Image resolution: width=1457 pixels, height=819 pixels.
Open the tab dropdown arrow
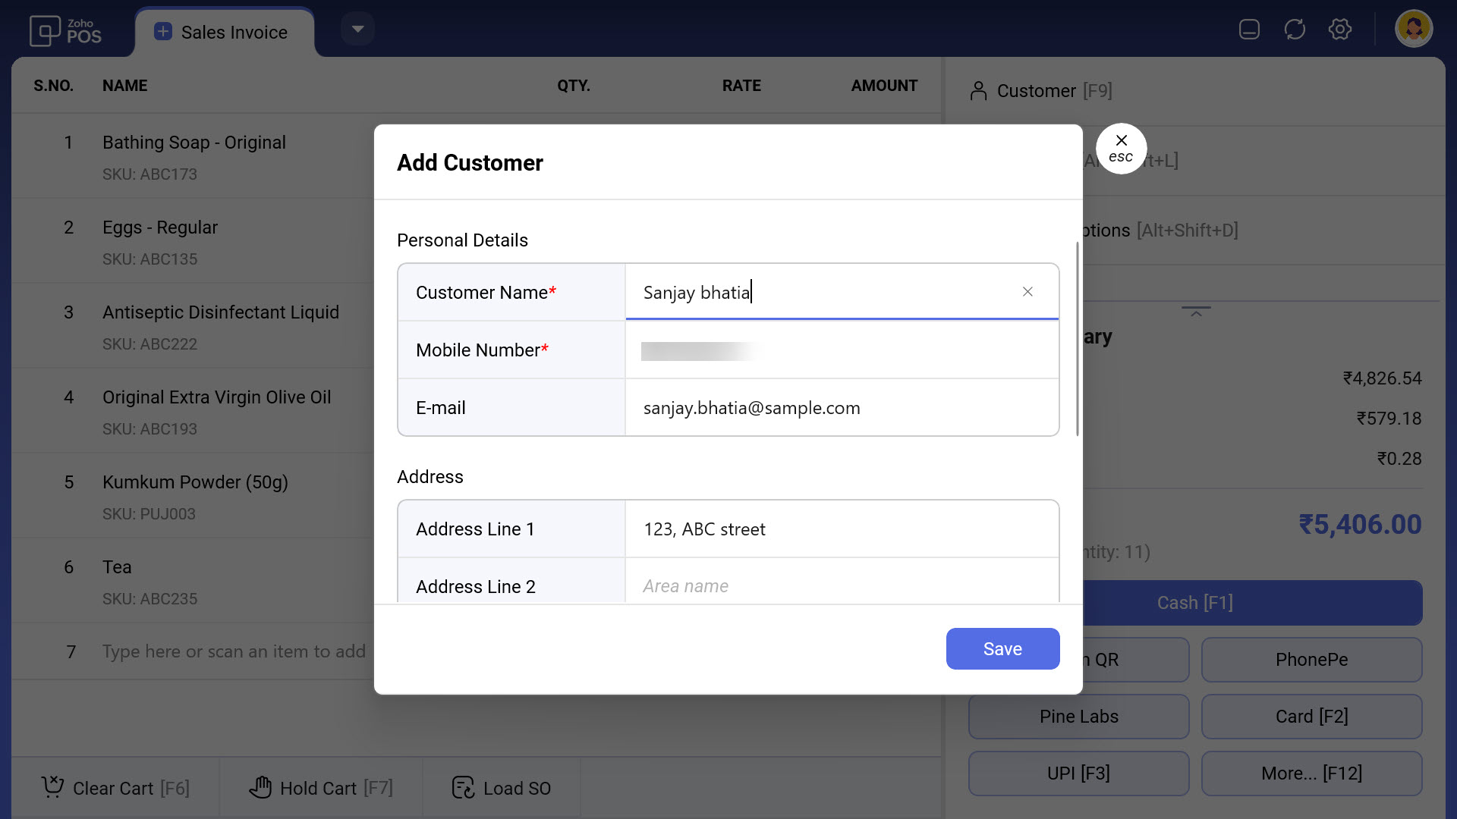click(x=357, y=30)
